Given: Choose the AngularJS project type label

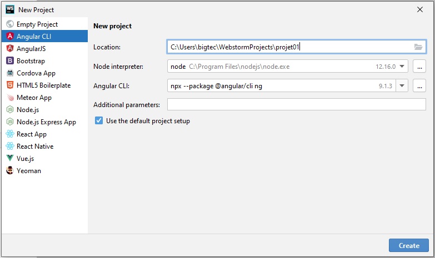Looking at the screenshot, I should pos(31,49).
